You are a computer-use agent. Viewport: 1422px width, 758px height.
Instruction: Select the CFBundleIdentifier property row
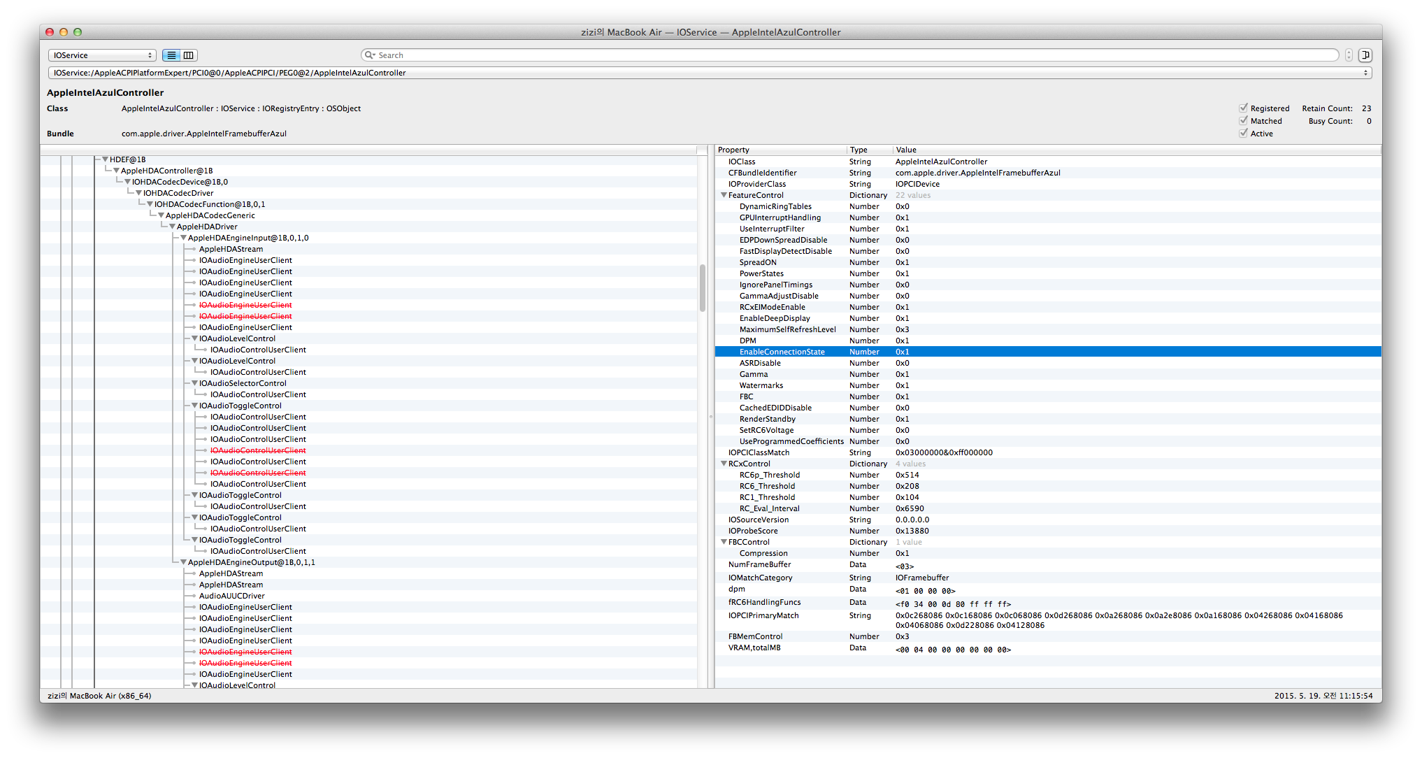(1048, 173)
